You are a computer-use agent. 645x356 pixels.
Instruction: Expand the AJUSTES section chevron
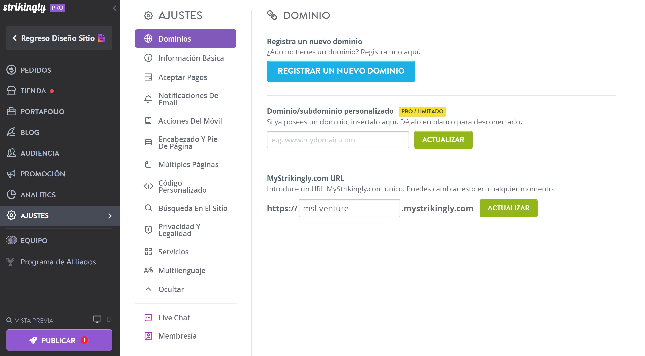pos(110,216)
